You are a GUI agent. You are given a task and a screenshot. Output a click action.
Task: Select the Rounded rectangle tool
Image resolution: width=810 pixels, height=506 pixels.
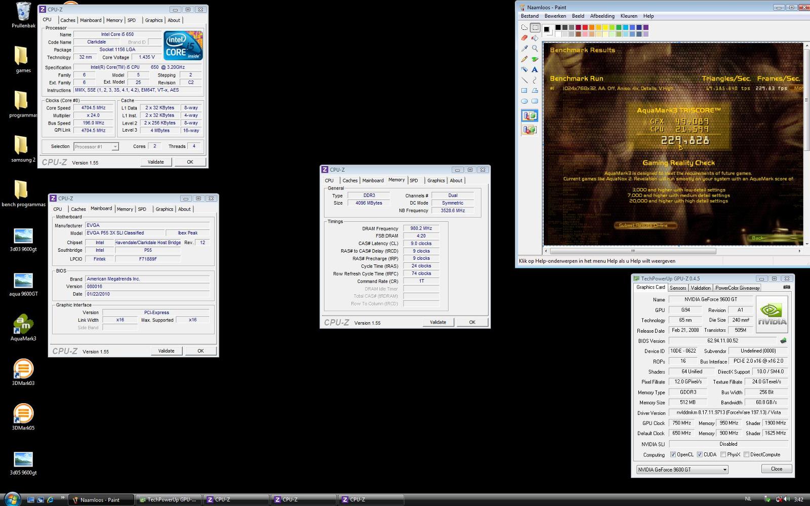(535, 101)
